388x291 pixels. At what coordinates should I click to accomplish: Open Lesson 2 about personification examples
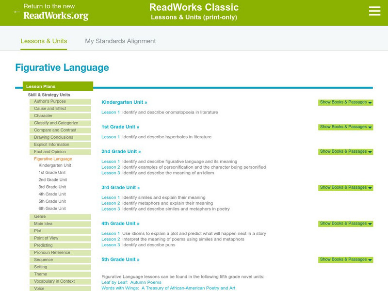111,167
